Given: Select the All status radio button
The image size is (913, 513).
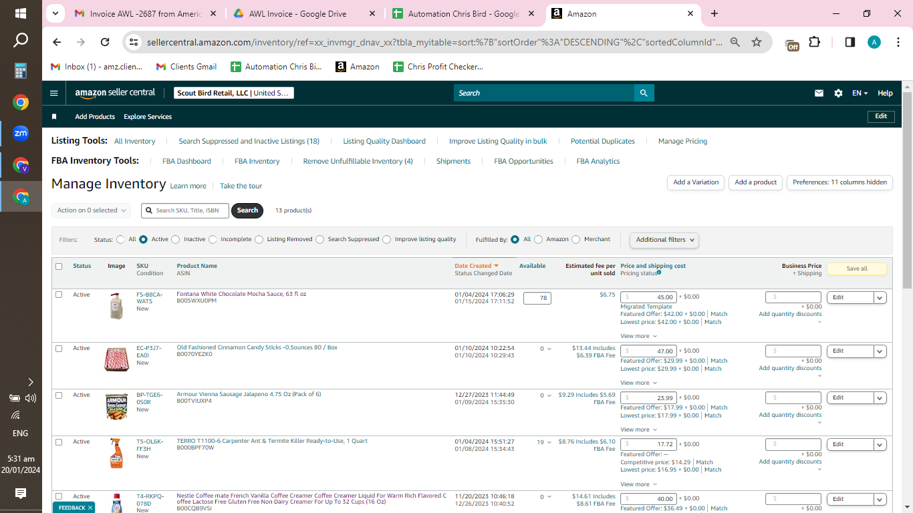Looking at the screenshot, I should 120,239.
